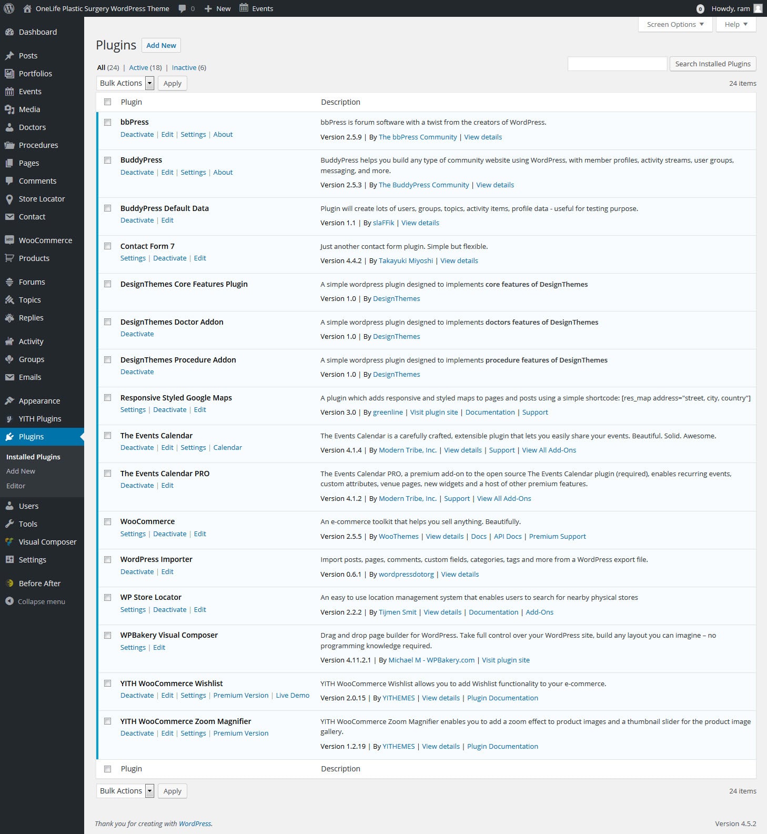The image size is (767, 834).
Task: Open Settings link for Responsive Styled Google Maps
Action: (133, 409)
